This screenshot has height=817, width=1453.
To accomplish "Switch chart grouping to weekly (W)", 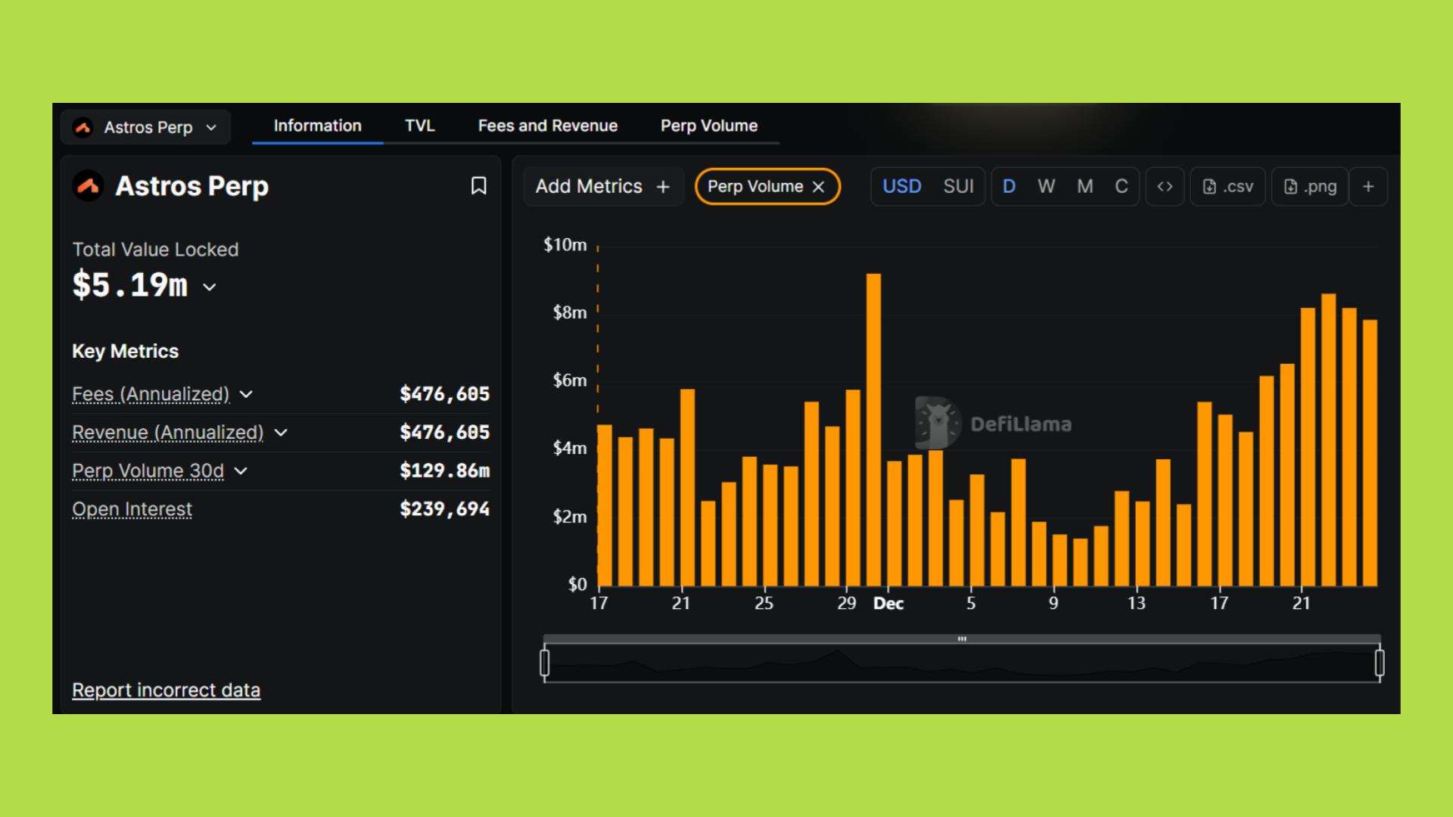I will coord(1046,187).
